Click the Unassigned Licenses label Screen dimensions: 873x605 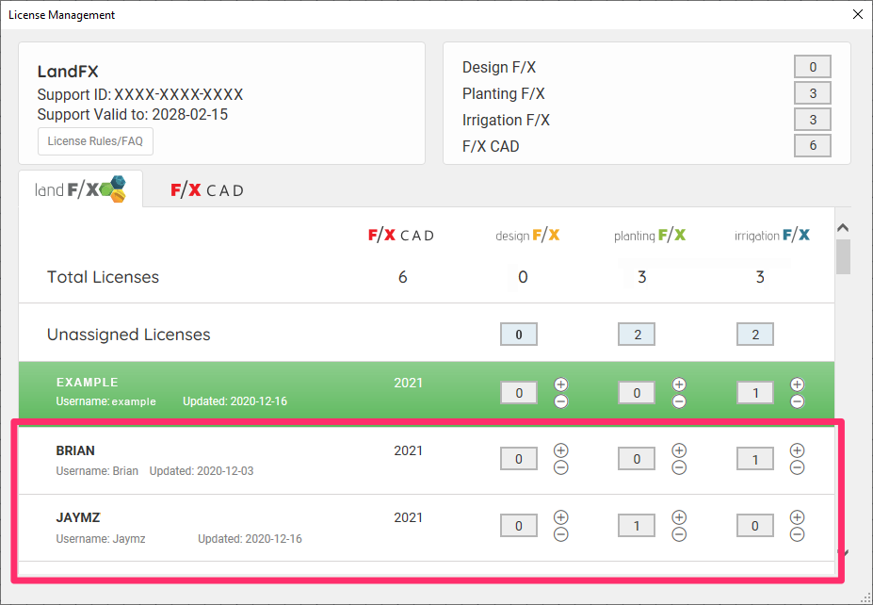(129, 335)
